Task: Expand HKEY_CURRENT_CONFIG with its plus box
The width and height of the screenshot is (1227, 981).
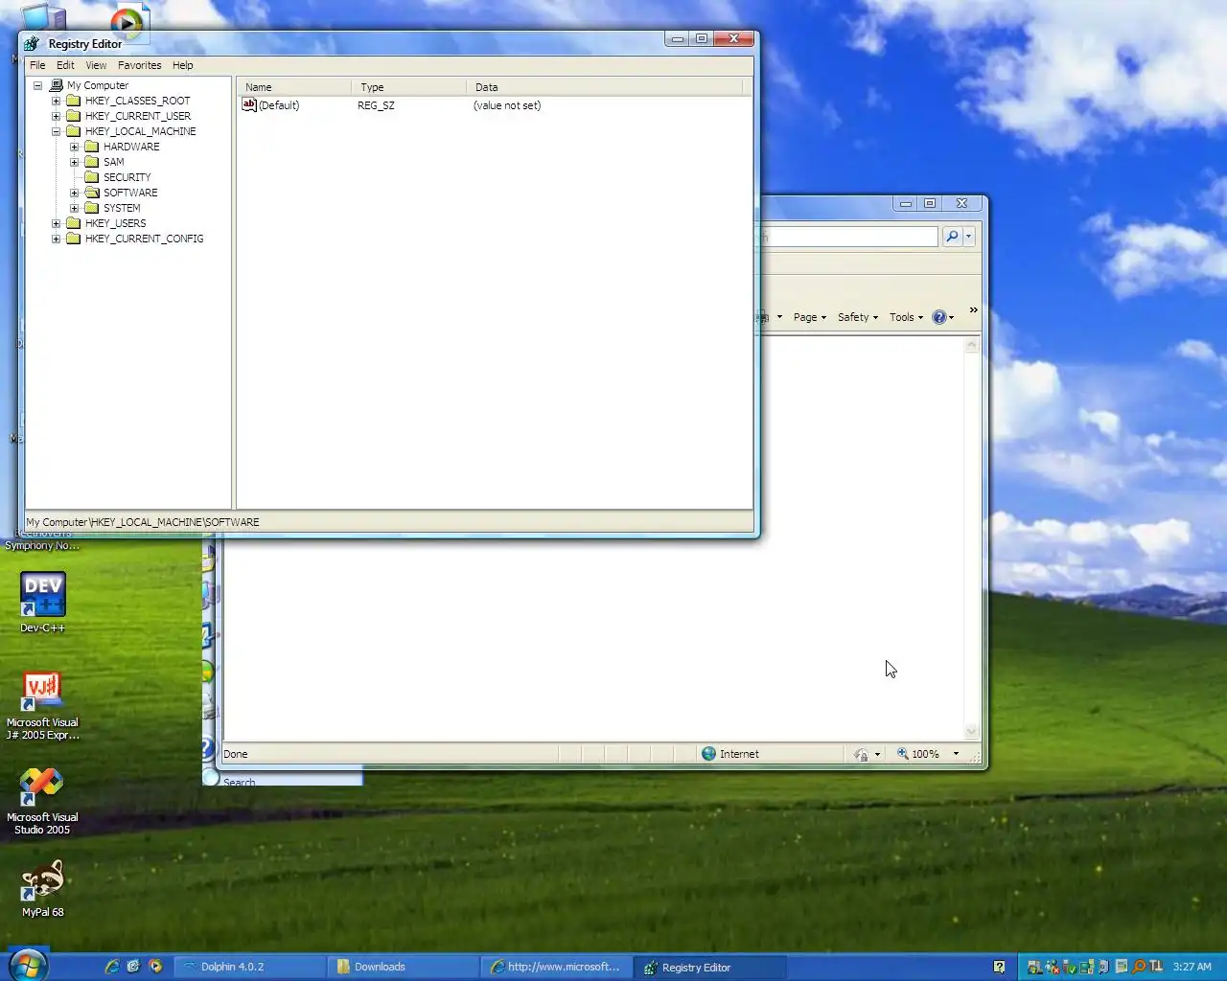Action: [56, 239]
